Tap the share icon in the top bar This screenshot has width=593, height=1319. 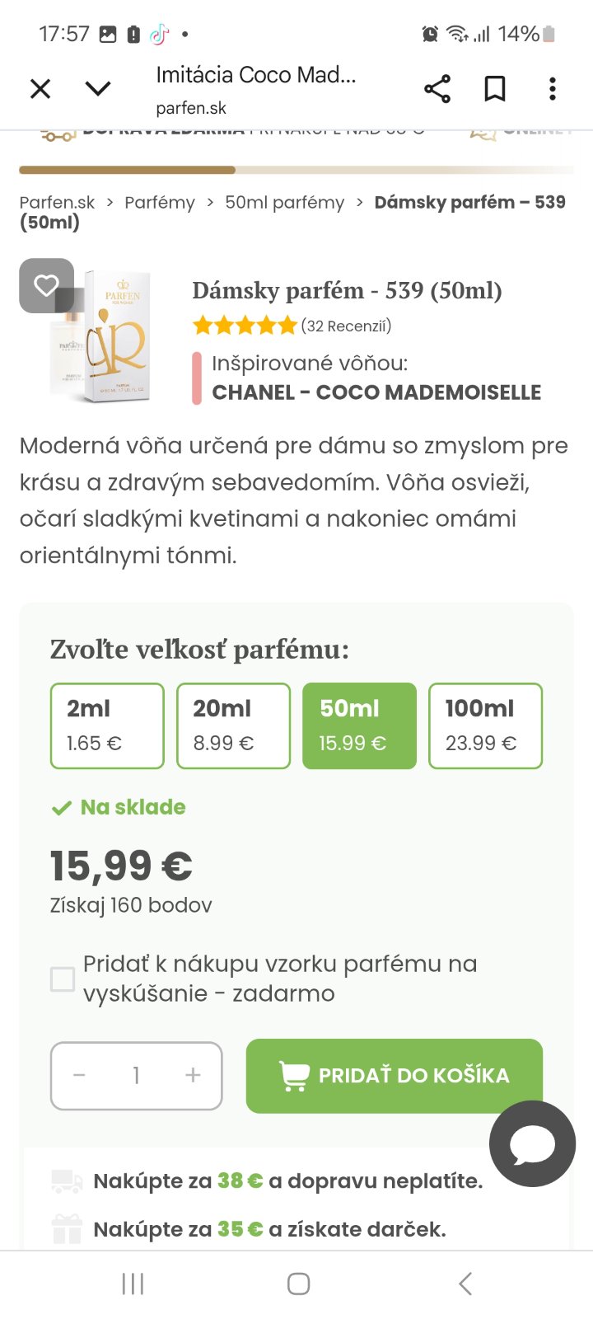437,88
